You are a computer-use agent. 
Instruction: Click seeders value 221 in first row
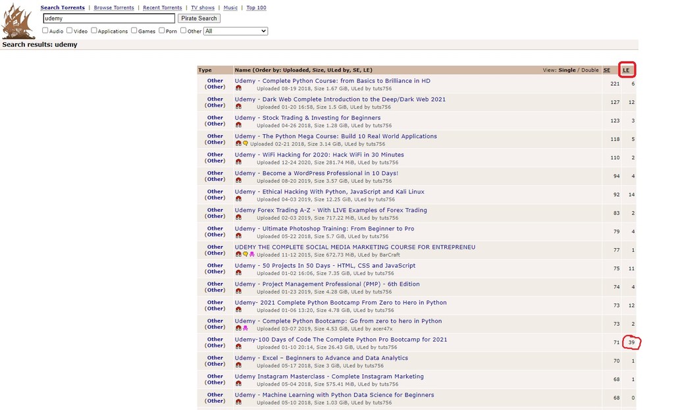pos(615,84)
